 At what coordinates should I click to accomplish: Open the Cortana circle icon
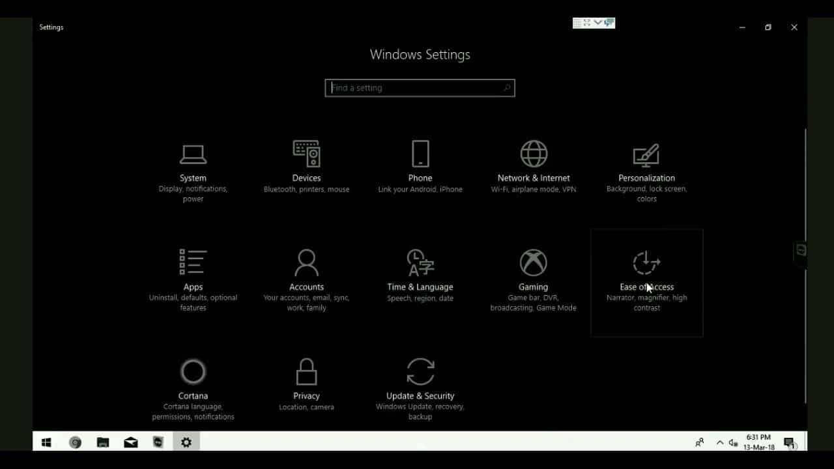[x=193, y=371]
